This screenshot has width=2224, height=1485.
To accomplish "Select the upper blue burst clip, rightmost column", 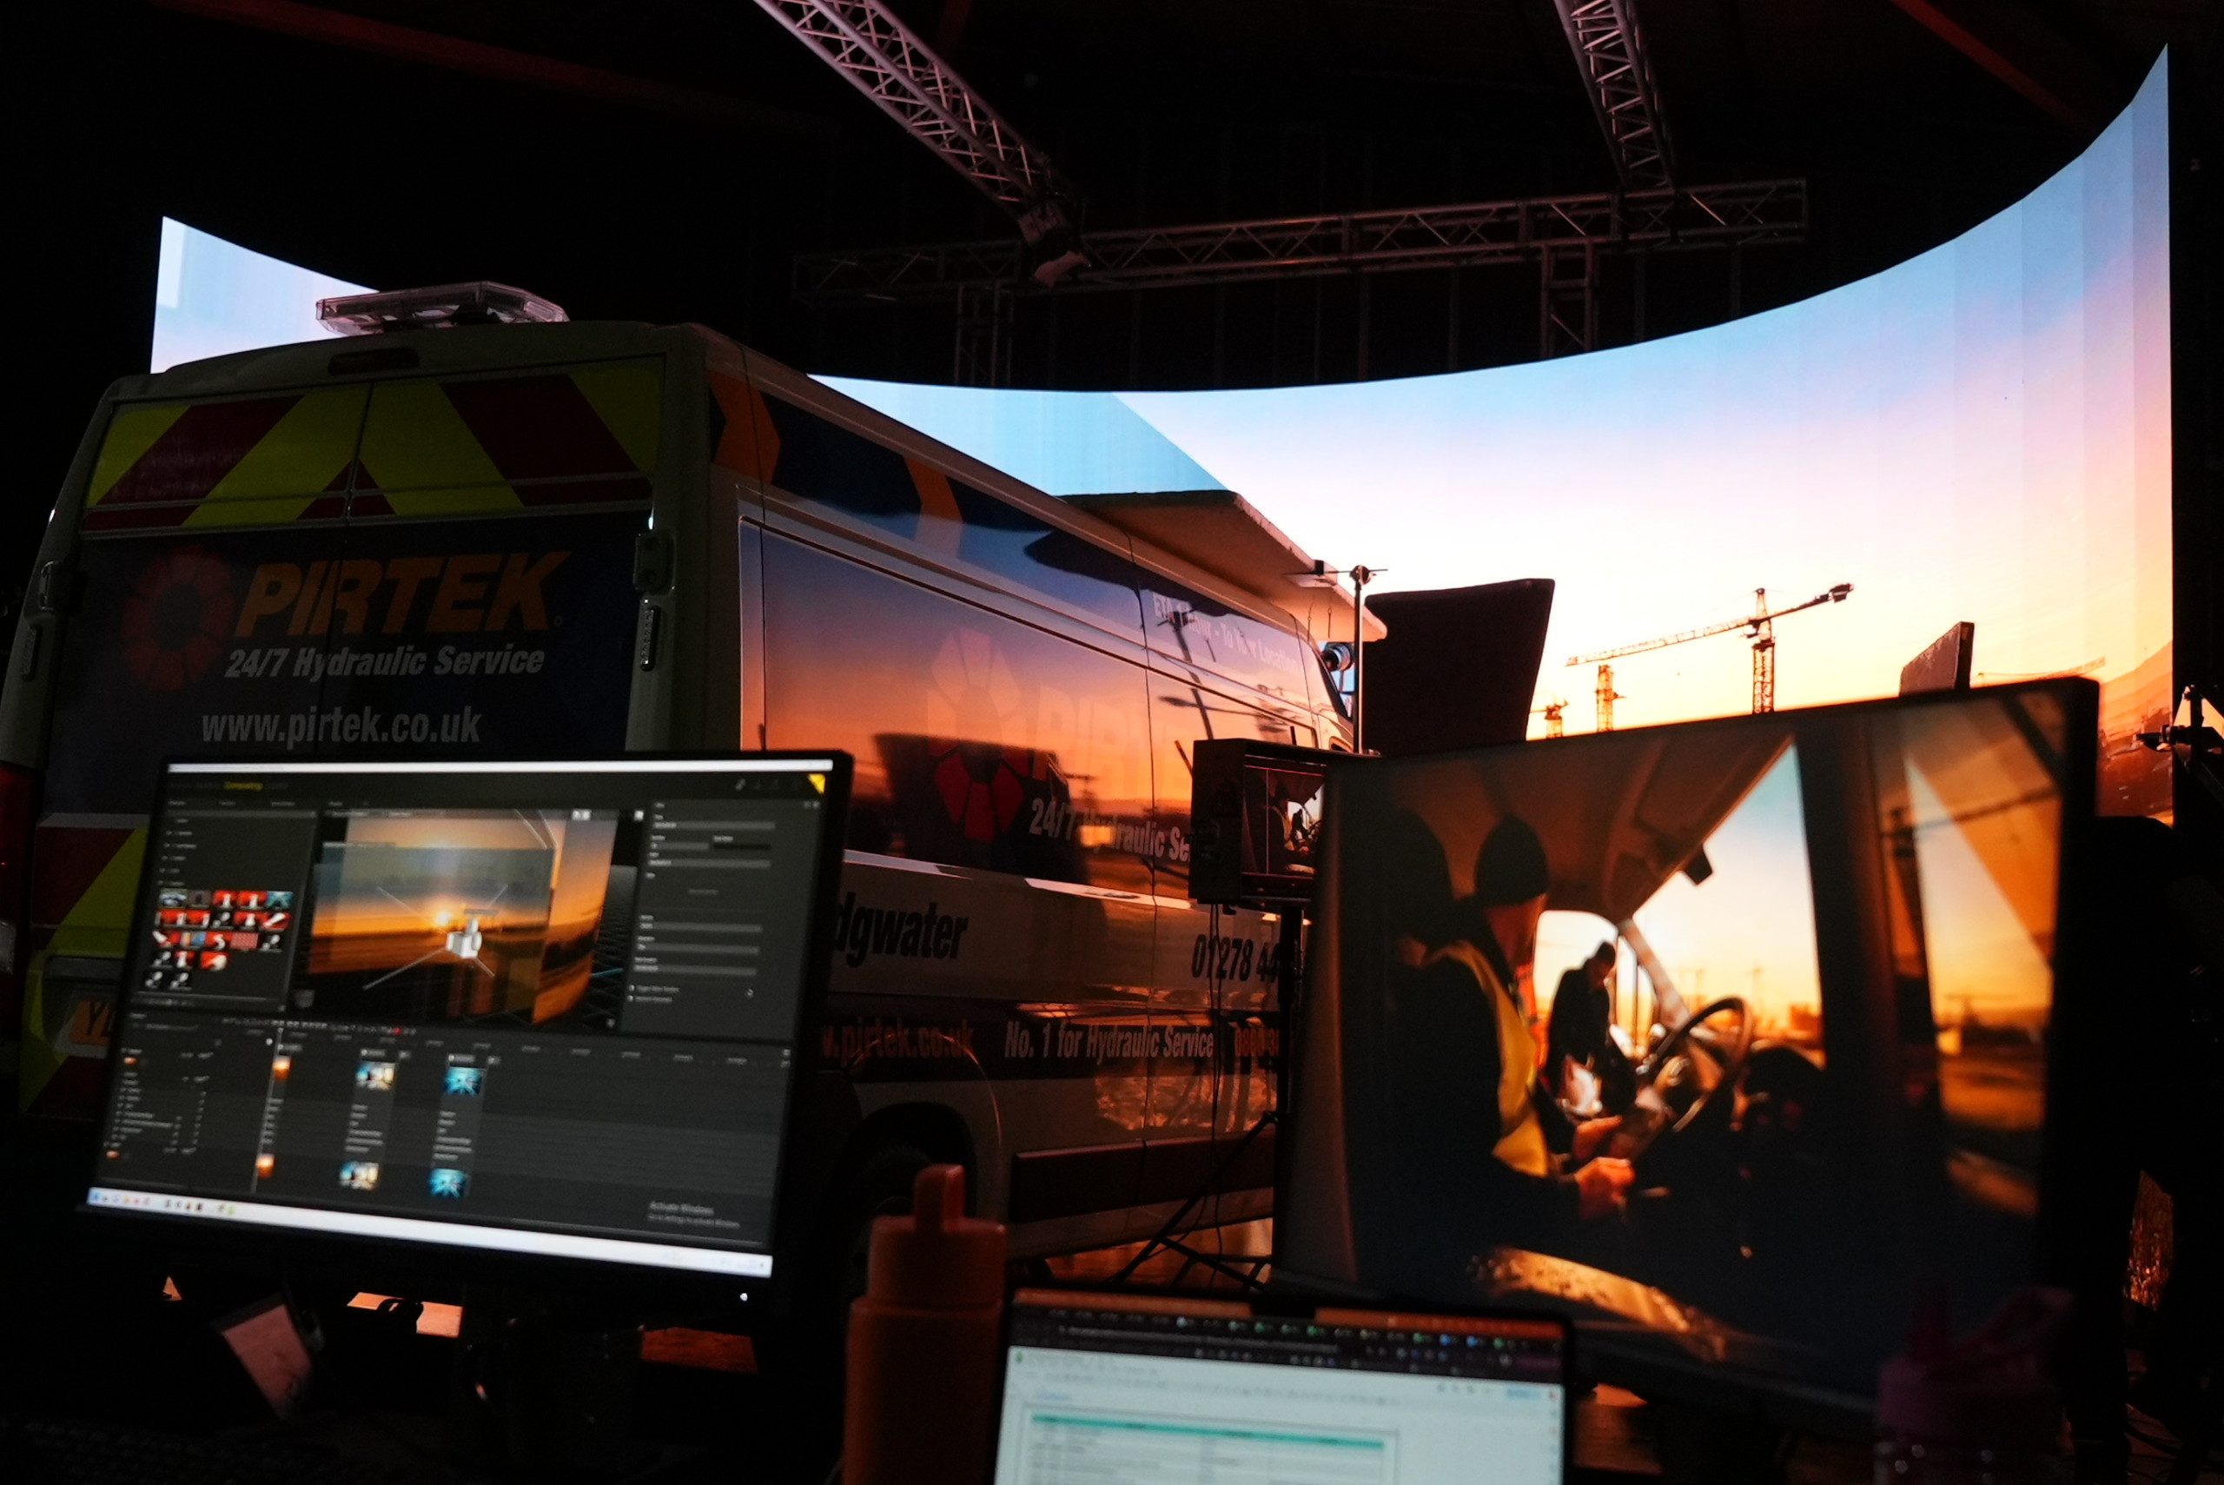I will coord(464,1082).
